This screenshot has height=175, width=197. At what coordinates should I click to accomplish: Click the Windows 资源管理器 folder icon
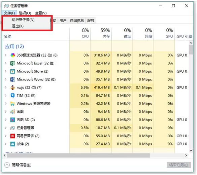[x=12, y=104]
